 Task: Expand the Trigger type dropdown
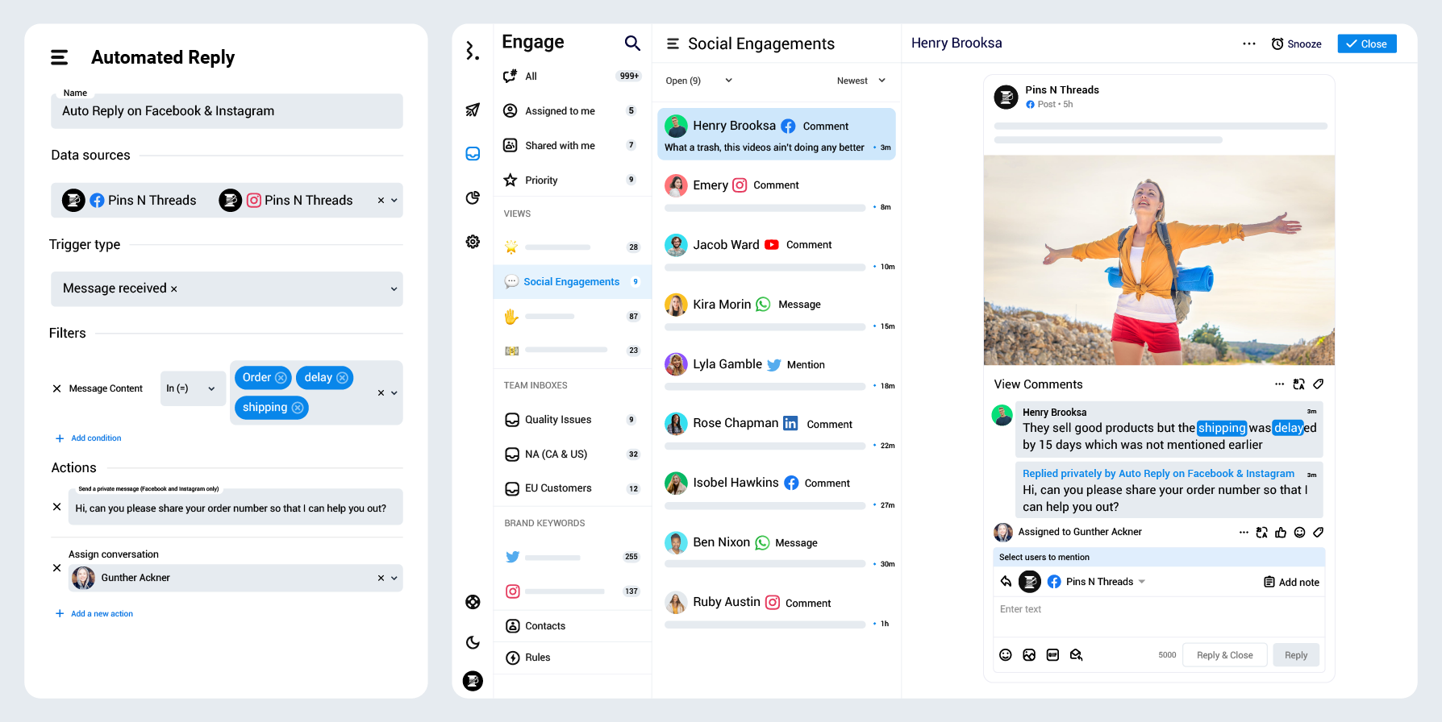tap(394, 289)
